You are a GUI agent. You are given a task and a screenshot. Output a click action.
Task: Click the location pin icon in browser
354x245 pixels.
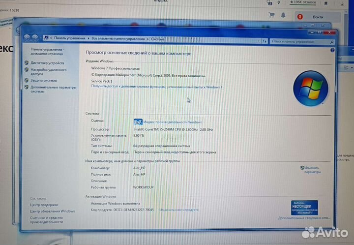point(279,2)
